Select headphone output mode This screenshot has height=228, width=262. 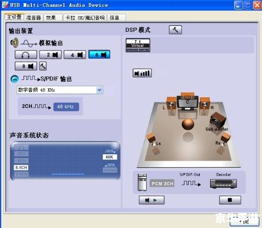point(26,55)
